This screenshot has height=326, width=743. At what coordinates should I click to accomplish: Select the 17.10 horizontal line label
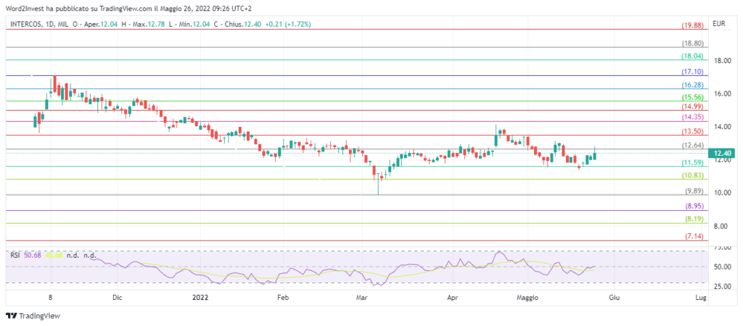[692, 72]
